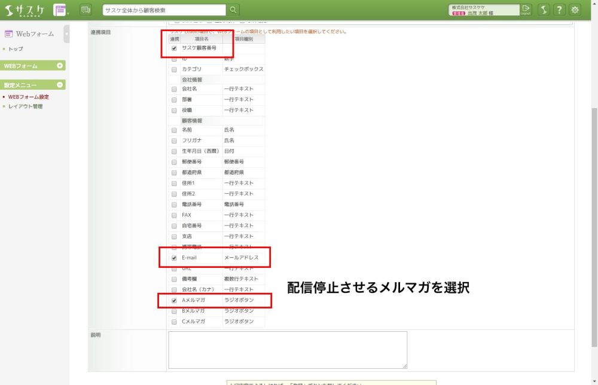The image size is (598, 385).
Task: Click the 顧客情報 group label
Action: tap(192, 121)
